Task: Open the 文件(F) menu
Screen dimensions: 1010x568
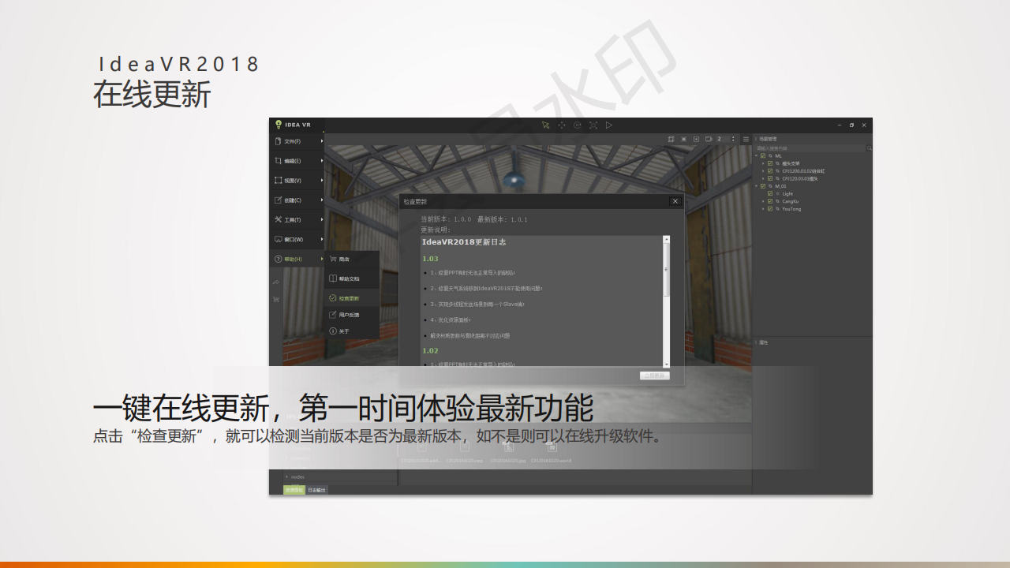Action: [x=297, y=141]
